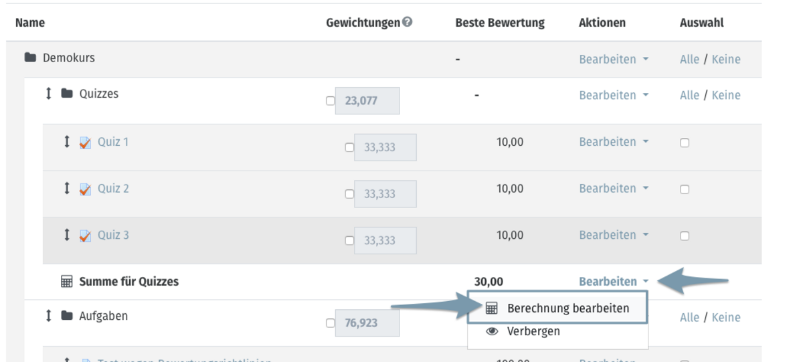The width and height of the screenshot is (803, 362).
Task: Open Bearbeiten dropdown for Demokurs
Action: (x=614, y=59)
